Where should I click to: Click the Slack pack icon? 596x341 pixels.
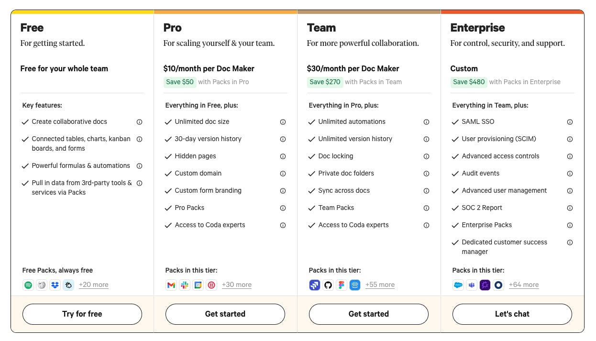pos(185,285)
